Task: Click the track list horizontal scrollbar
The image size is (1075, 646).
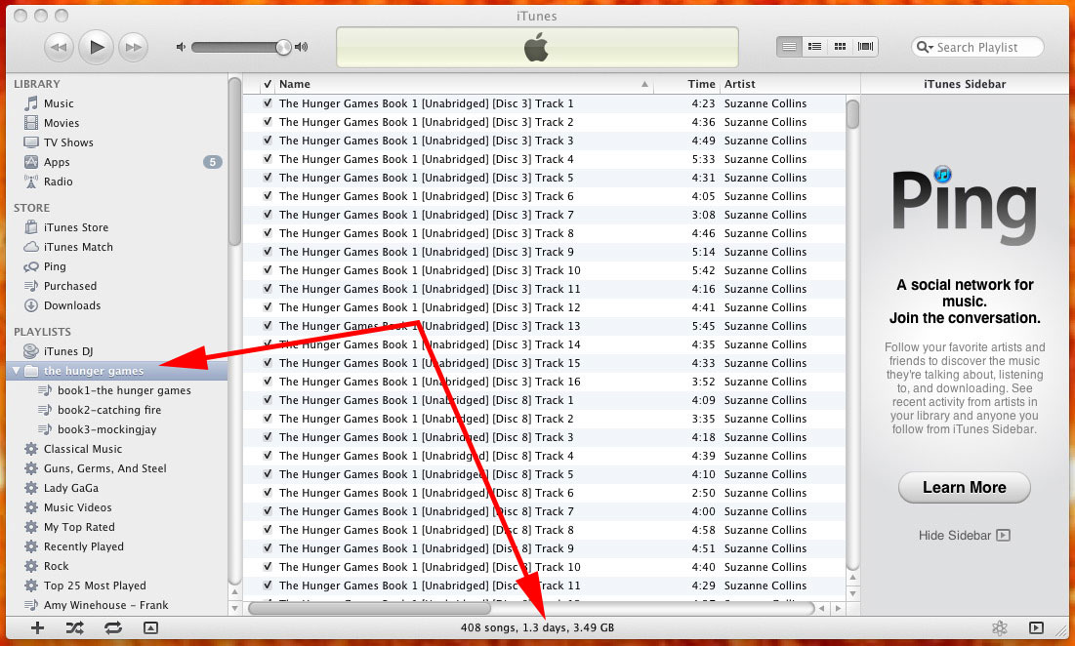Action: pos(369,608)
